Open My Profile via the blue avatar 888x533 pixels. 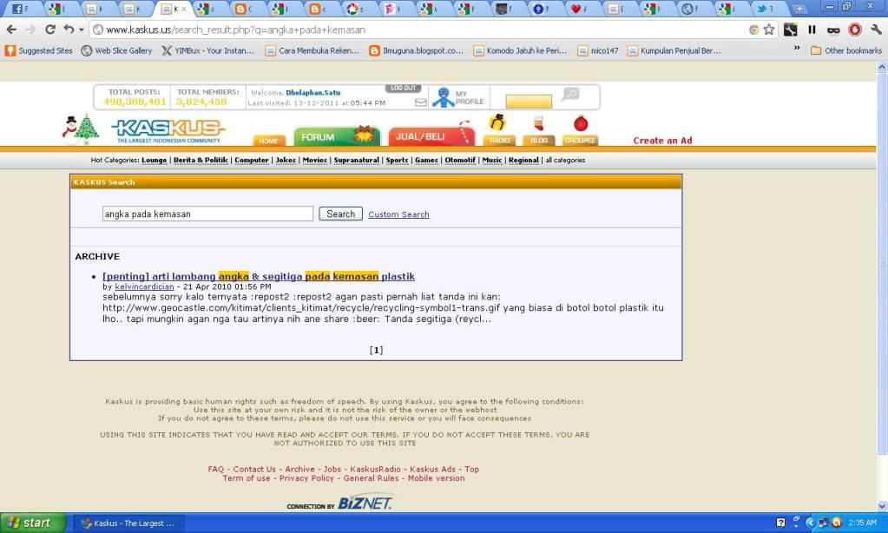[x=444, y=97]
